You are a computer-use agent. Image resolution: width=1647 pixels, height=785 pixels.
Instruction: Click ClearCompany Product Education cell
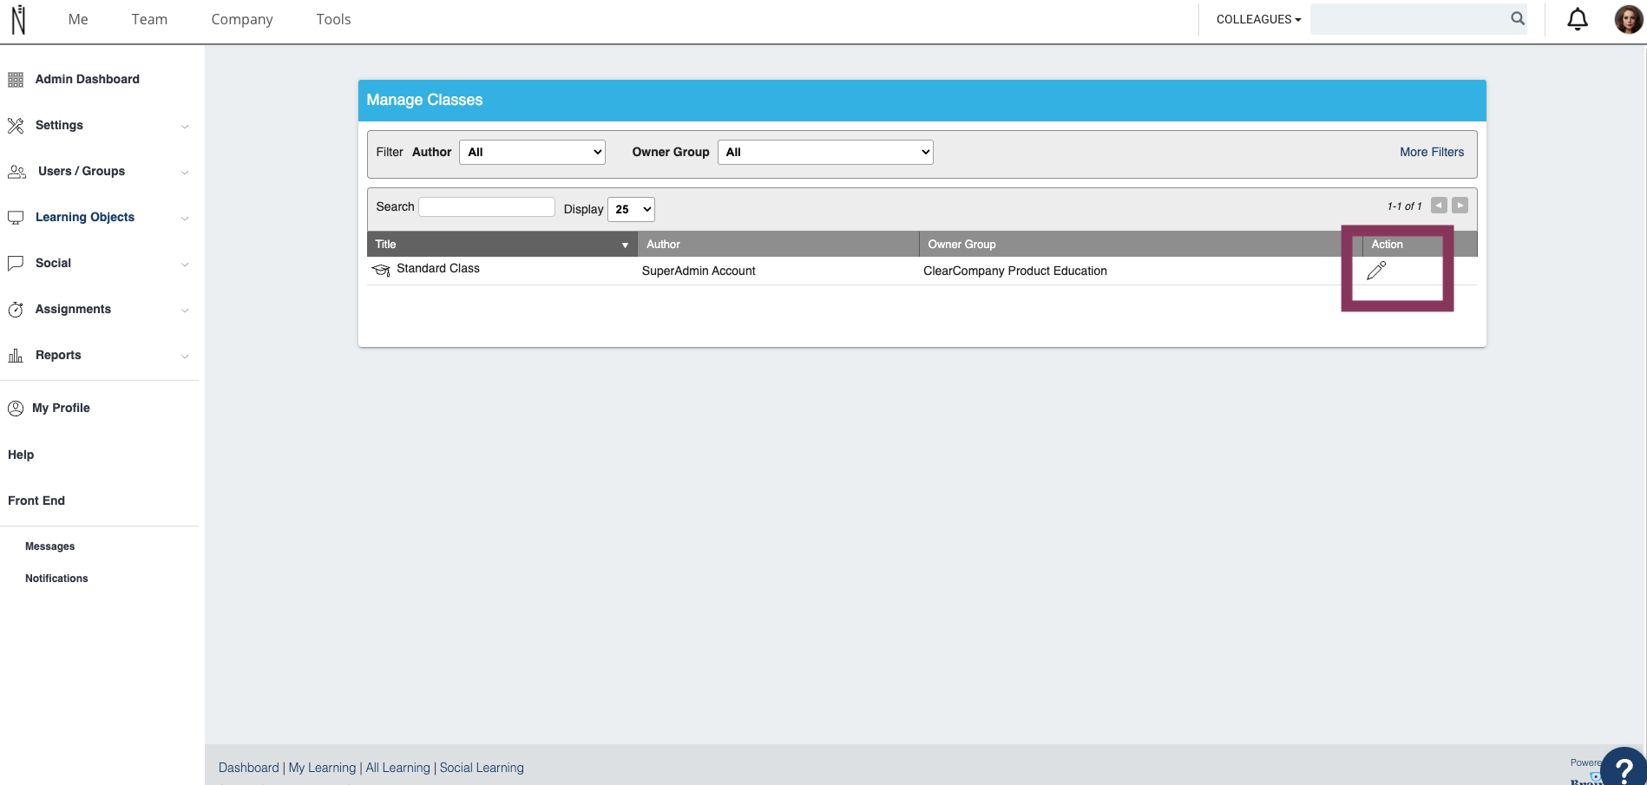pos(1015,271)
